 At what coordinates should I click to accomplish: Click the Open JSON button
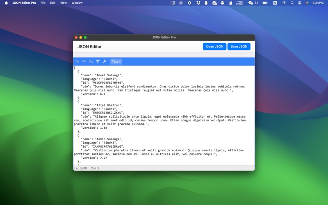[x=214, y=47]
